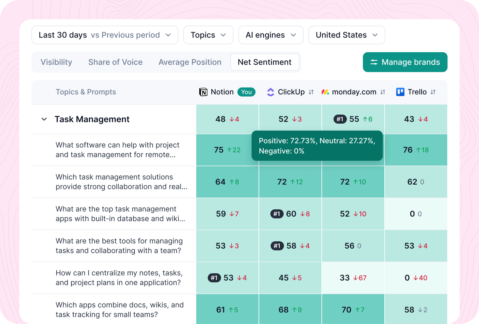Click the monday.com cell showing 72 up 10
The image size is (479, 324).
click(x=353, y=182)
